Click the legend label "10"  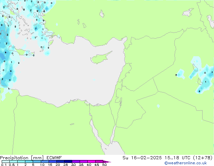tap(42, 165)
